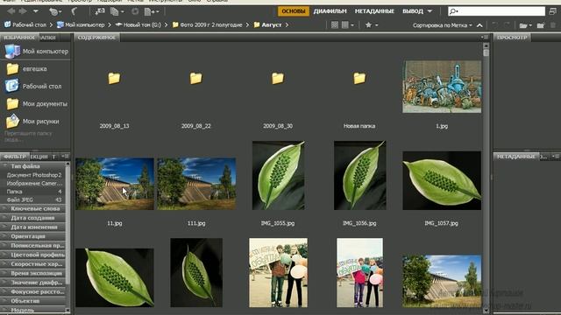The width and height of the screenshot is (561, 315).
Task: Get photos from camera icon
Action: click(100, 11)
